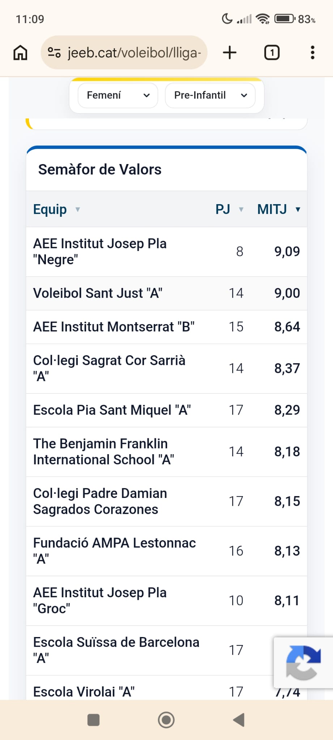Open the Pre-Infantil category dropdown
Image resolution: width=333 pixels, height=740 pixels.
pos(210,95)
